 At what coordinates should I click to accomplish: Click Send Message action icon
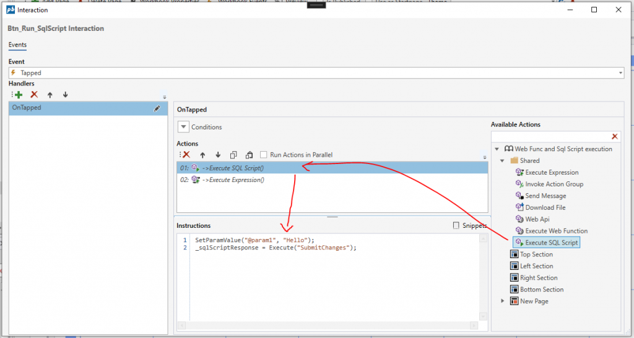tap(519, 196)
